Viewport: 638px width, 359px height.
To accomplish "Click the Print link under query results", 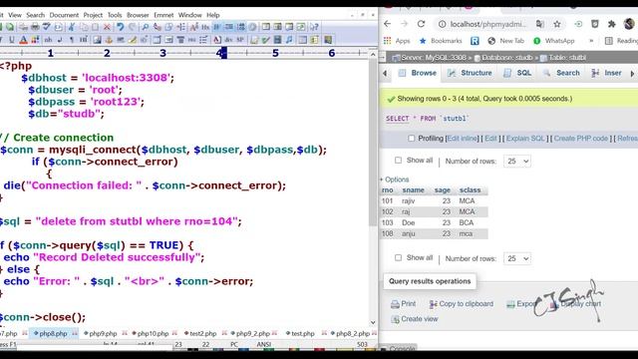I will point(403,304).
